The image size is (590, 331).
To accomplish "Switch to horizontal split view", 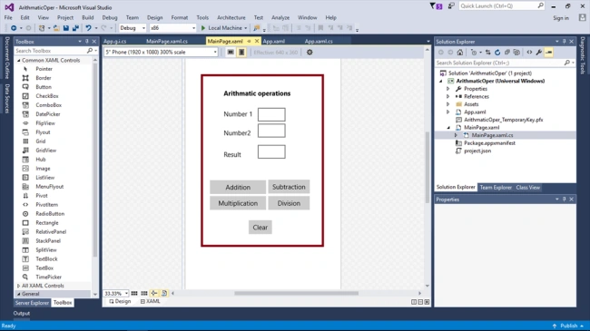I will point(420,302).
